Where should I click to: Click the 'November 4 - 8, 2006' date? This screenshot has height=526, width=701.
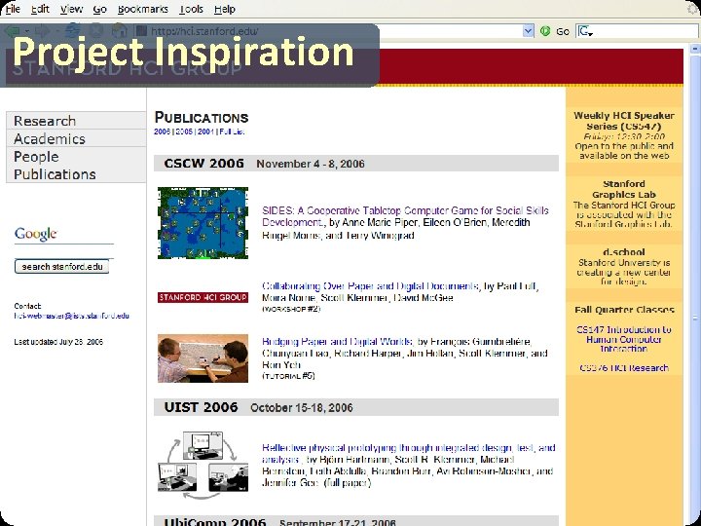point(311,164)
